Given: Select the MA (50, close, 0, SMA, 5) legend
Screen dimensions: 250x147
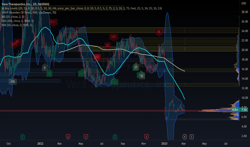Looking at the screenshot, I should tap(17, 25).
